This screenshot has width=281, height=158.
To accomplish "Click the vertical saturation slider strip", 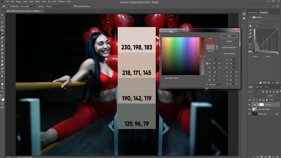I will [202, 56].
